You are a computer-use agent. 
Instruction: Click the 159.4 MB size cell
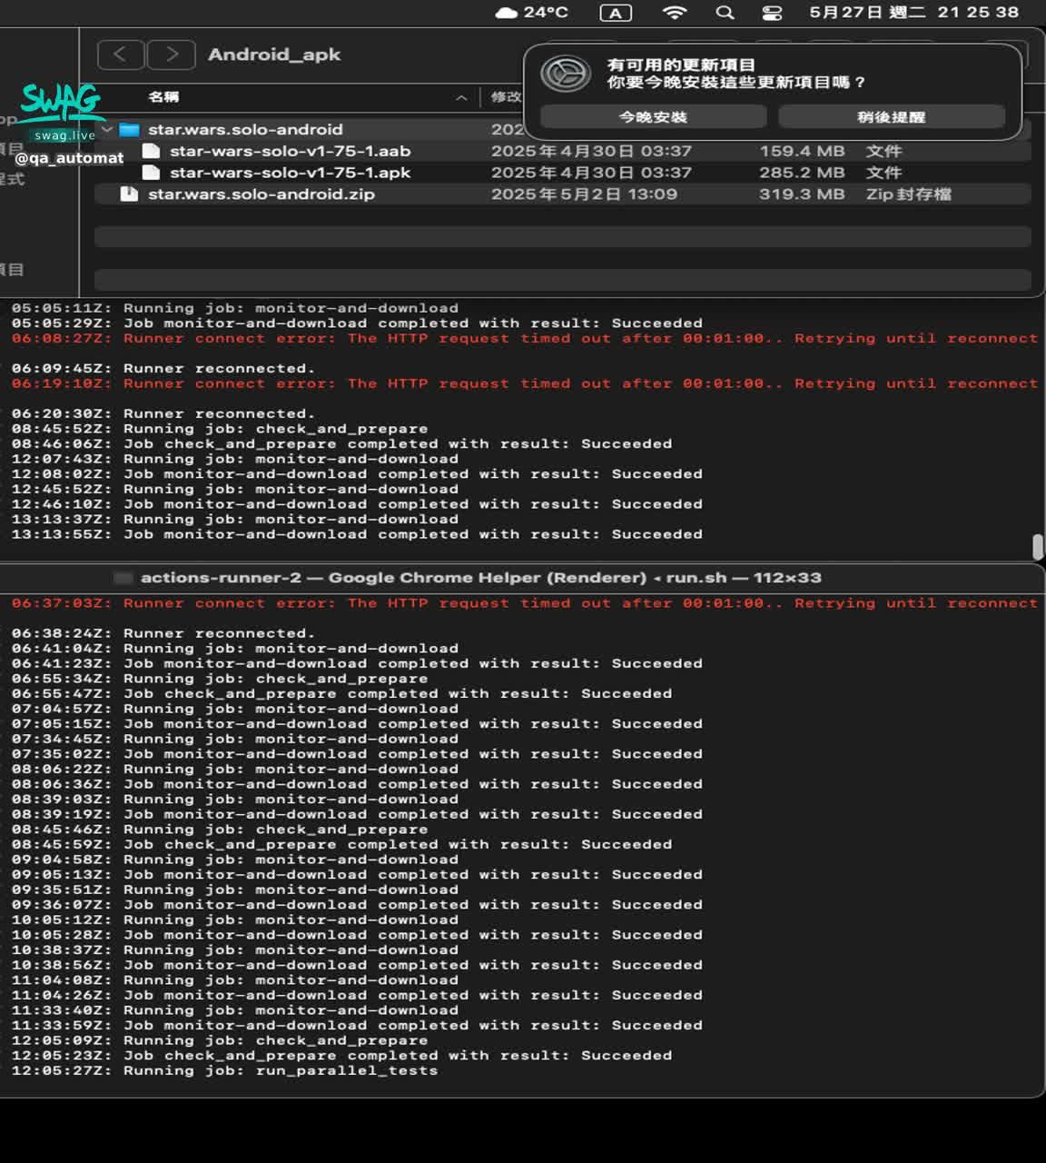(x=803, y=152)
